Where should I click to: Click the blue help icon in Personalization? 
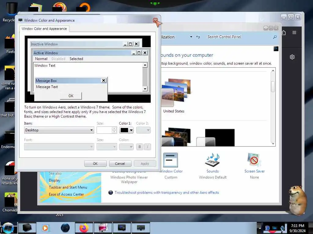click(276, 49)
